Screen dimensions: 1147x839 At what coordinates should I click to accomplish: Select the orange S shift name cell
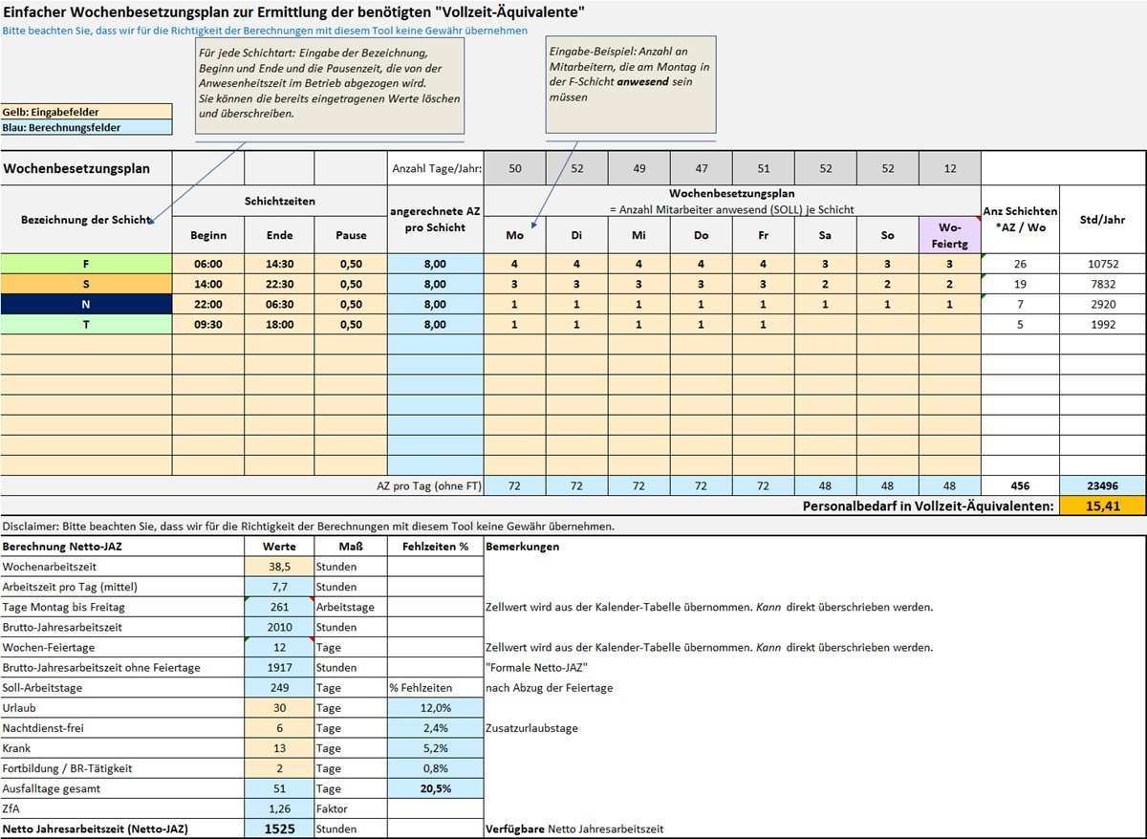tap(86, 284)
